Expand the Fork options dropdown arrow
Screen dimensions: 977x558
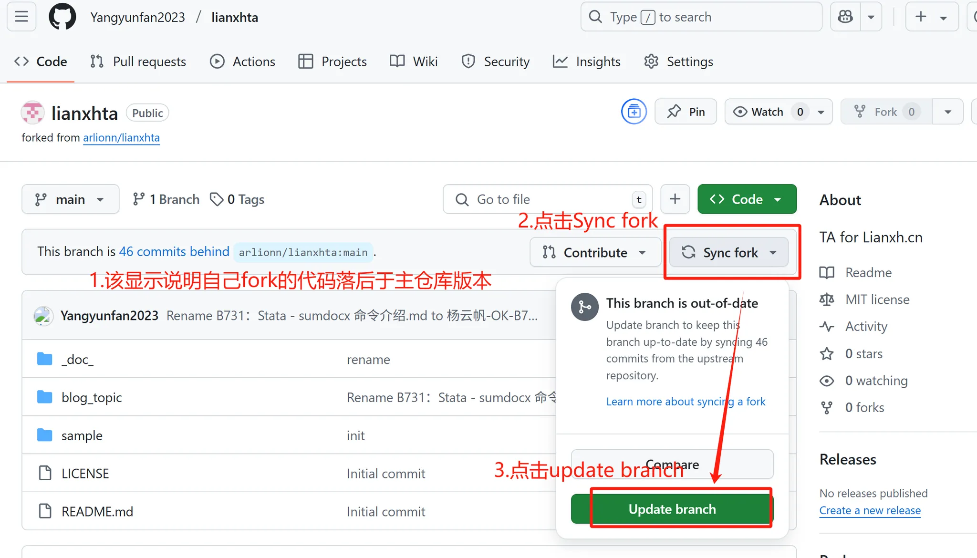[x=948, y=112]
